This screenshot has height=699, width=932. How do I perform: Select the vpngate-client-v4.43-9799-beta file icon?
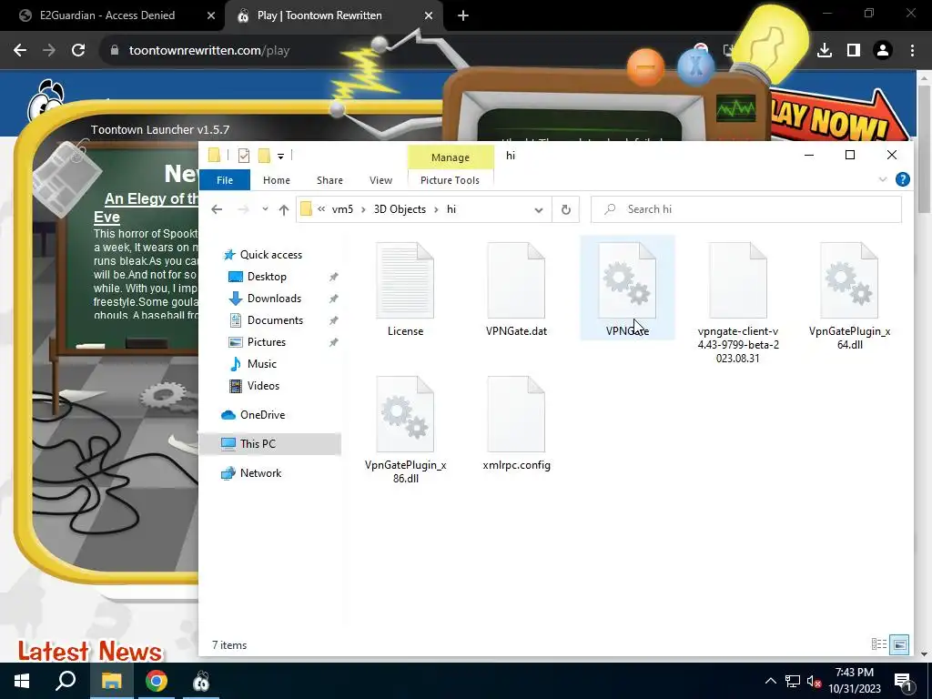coord(737,280)
